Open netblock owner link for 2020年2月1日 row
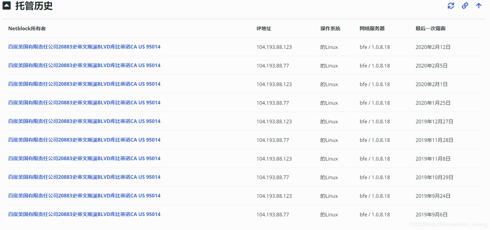Viewport: 490px width, 230px height. [x=84, y=84]
